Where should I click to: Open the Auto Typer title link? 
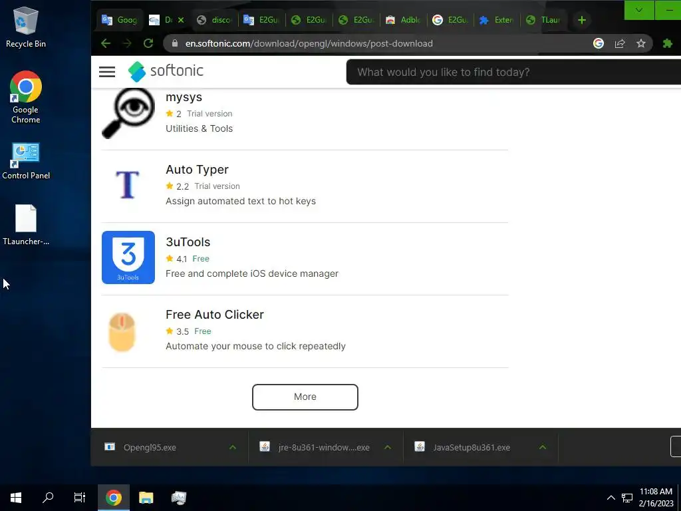click(197, 170)
